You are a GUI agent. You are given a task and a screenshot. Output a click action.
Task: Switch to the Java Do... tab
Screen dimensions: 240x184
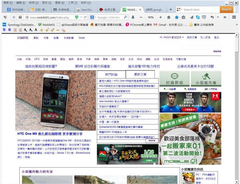tap(86, 10)
